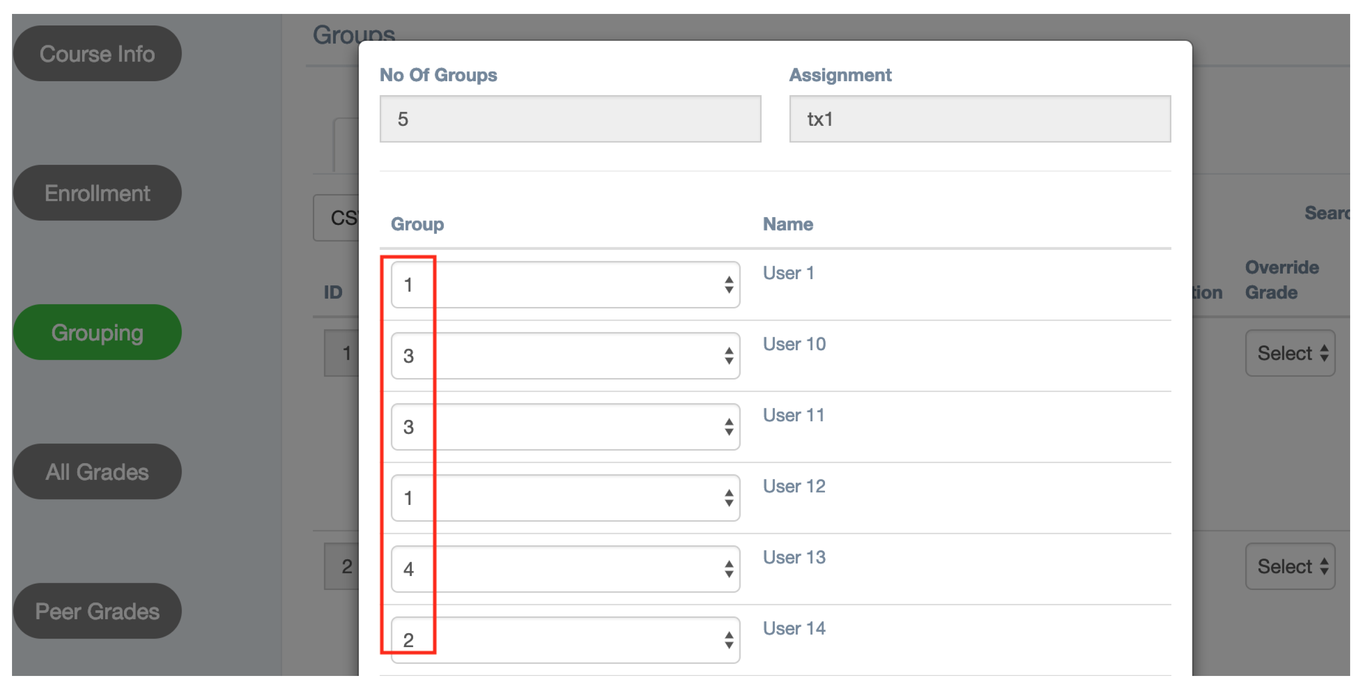Open group dropdown for User 10
This screenshot has width=1366, height=687.
click(565, 356)
